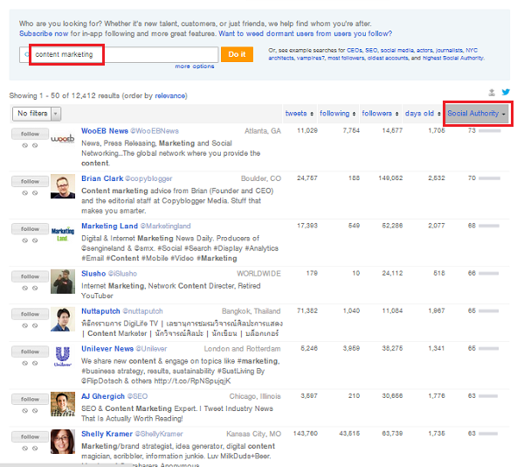Sort results by followers column
524x467 pixels.
(x=380, y=114)
